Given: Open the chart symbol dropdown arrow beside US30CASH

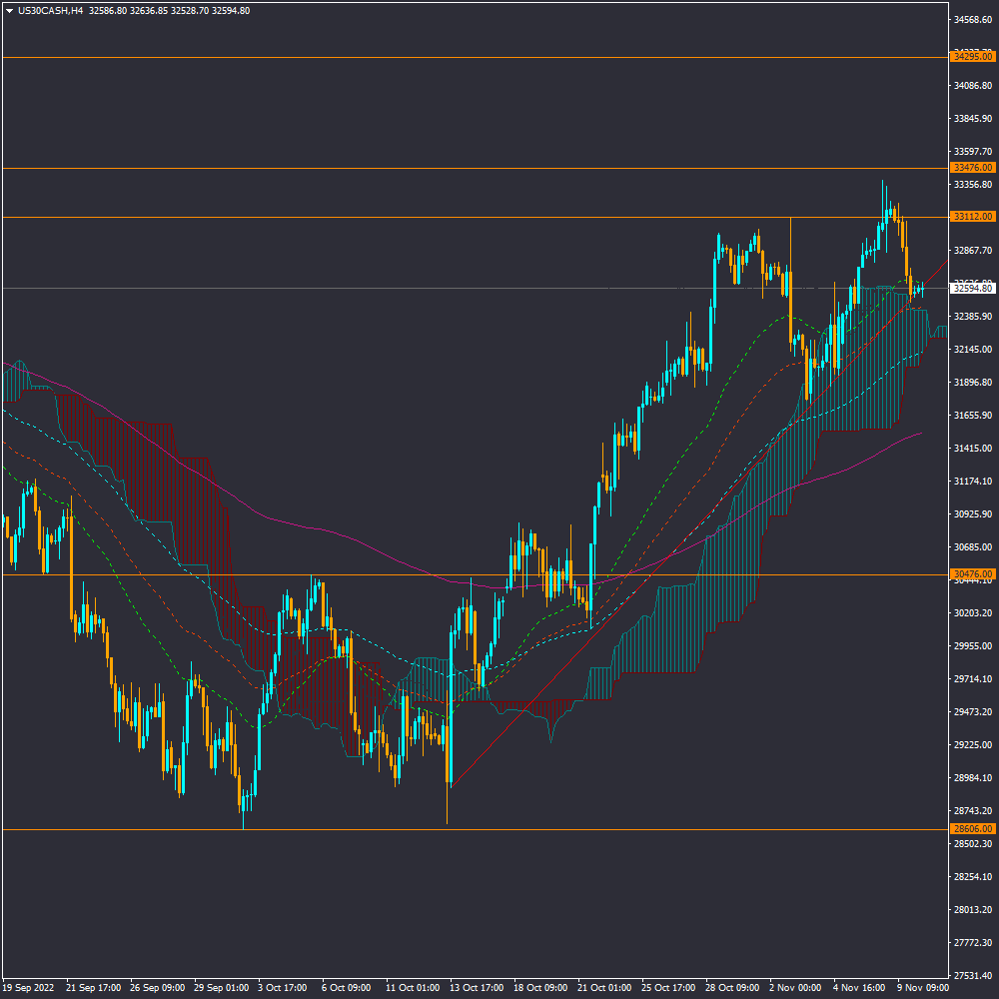Looking at the screenshot, I should point(9,11).
